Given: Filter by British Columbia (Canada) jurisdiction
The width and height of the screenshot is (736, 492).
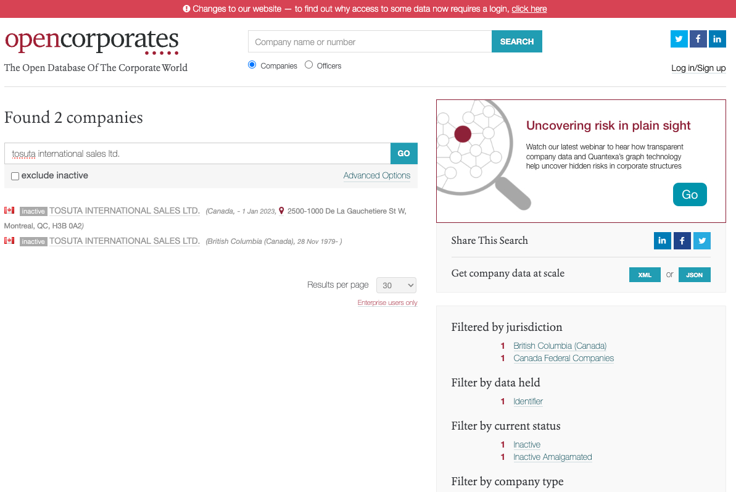Looking at the screenshot, I should [560, 346].
